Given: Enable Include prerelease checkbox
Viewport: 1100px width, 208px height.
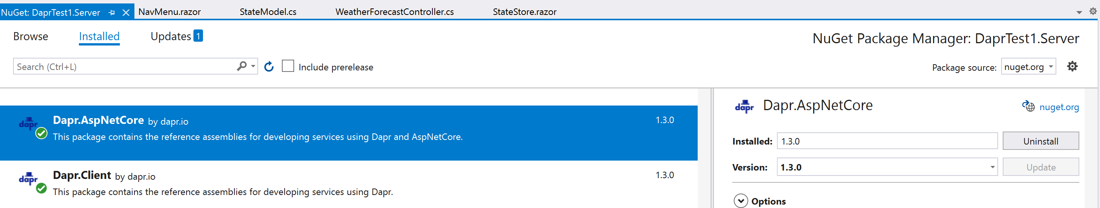Looking at the screenshot, I should tap(288, 66).
